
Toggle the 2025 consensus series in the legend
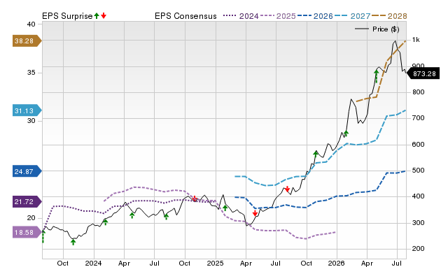[x=278, y=16]
